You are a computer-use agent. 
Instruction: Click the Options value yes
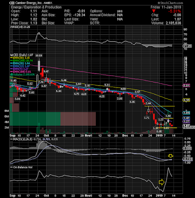coord(120,11)
